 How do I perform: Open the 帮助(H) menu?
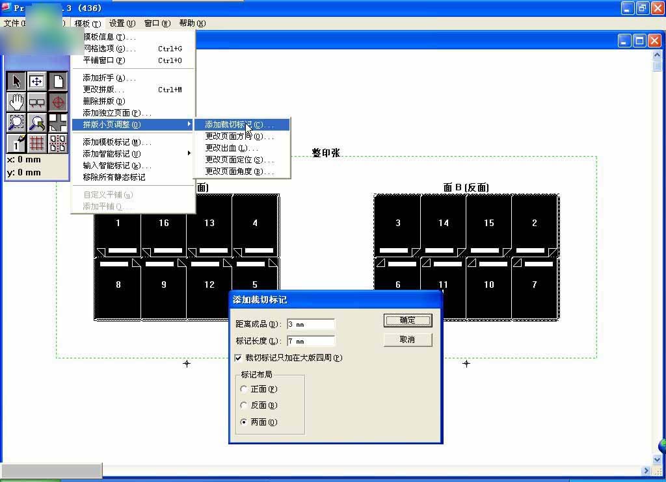click(x=193, y=23)
